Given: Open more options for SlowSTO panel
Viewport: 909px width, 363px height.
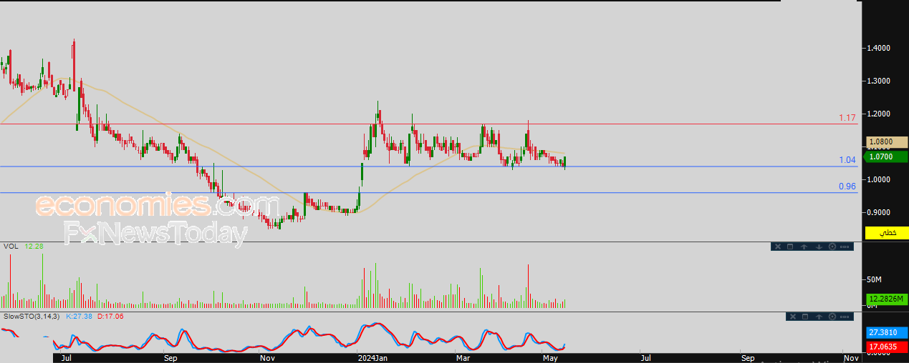Looking at the screenshot, I should click(845, 317).
